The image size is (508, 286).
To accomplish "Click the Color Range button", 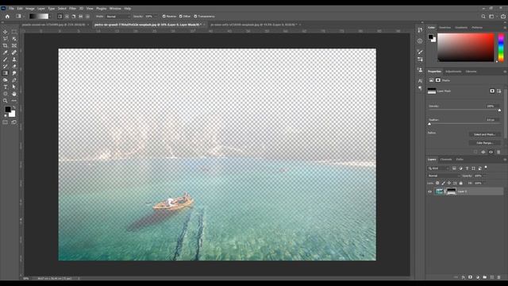I will (x=485, y=143).
